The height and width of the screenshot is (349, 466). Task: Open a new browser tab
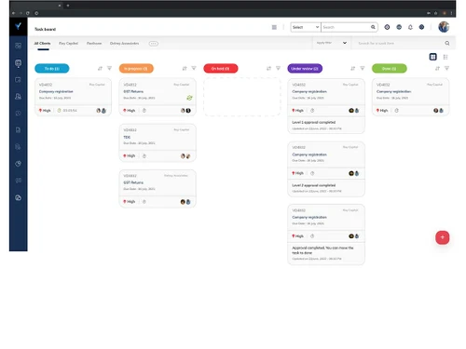(x=68, y=6)
